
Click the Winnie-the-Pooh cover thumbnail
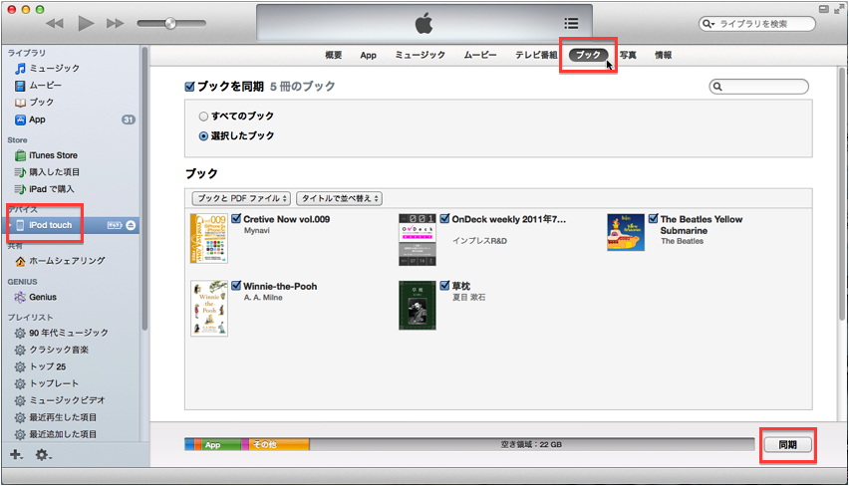209,309
